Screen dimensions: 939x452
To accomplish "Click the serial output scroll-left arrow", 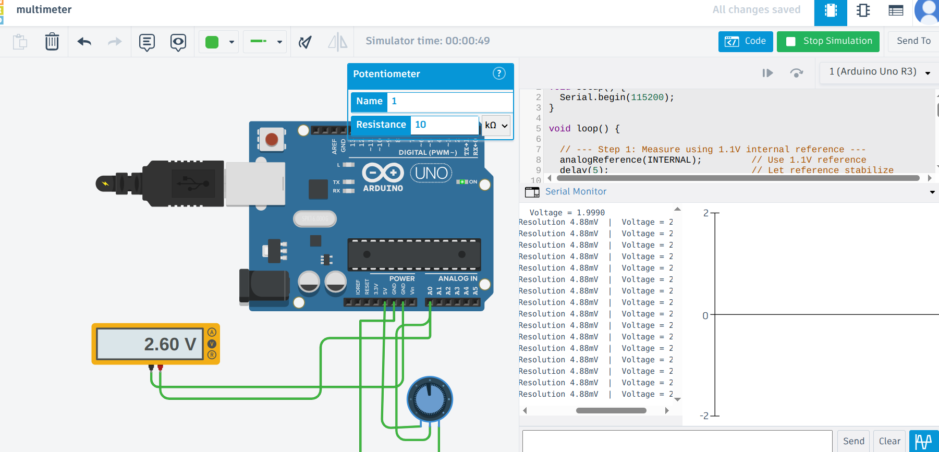I will click(x=525, y=411).
